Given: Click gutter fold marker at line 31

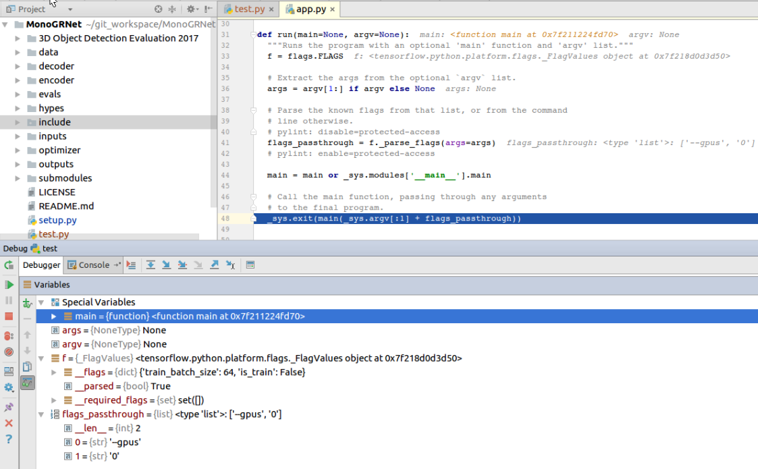Looking at the screenshot, I should click(x=253, y=35).
